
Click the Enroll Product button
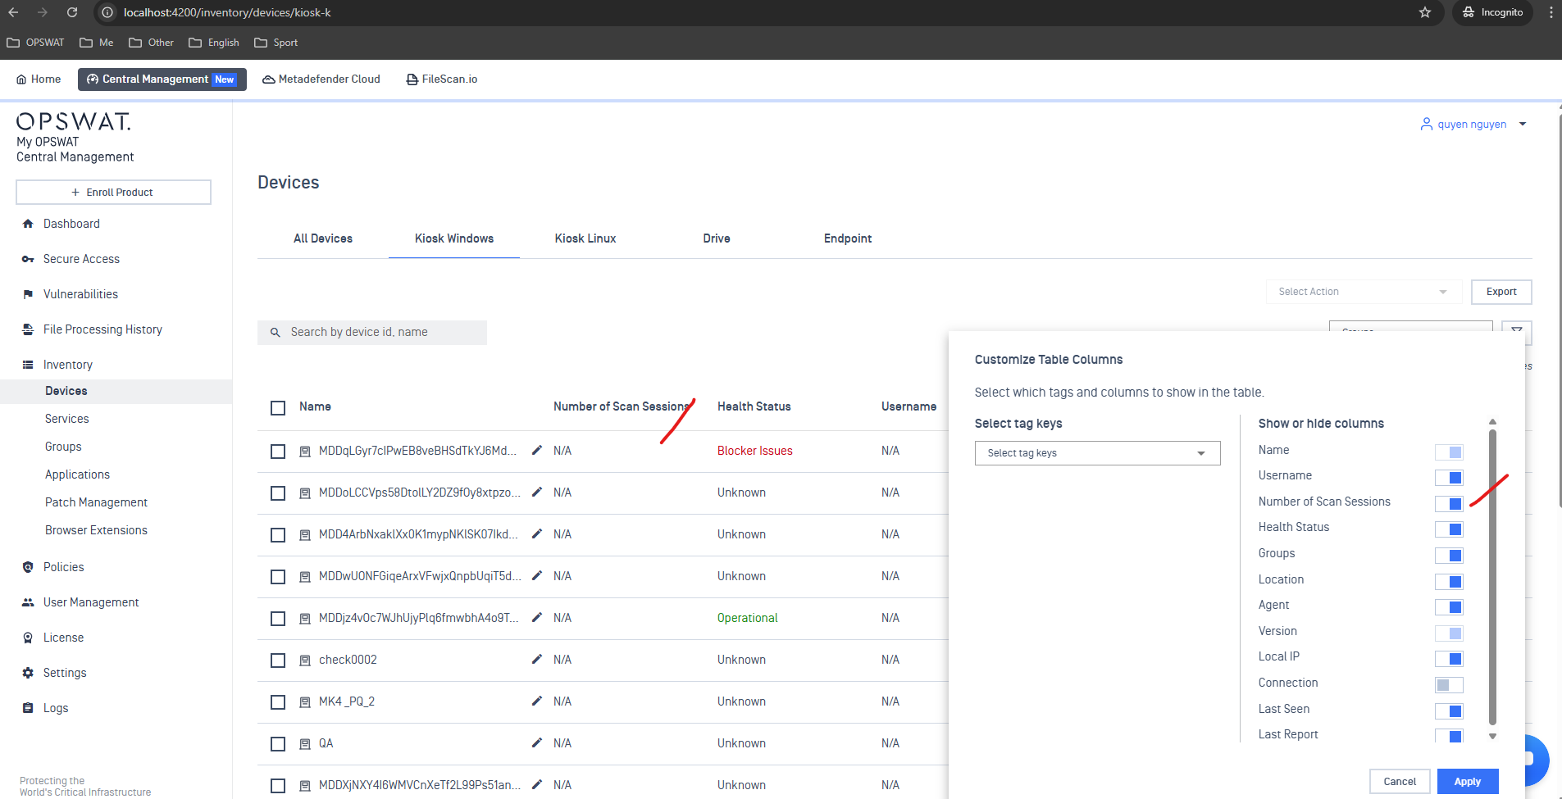pos(113,193)
